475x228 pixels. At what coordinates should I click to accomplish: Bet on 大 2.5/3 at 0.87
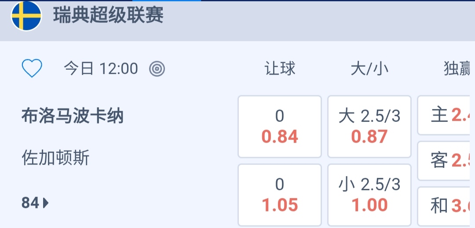click(x=369, y=127)
